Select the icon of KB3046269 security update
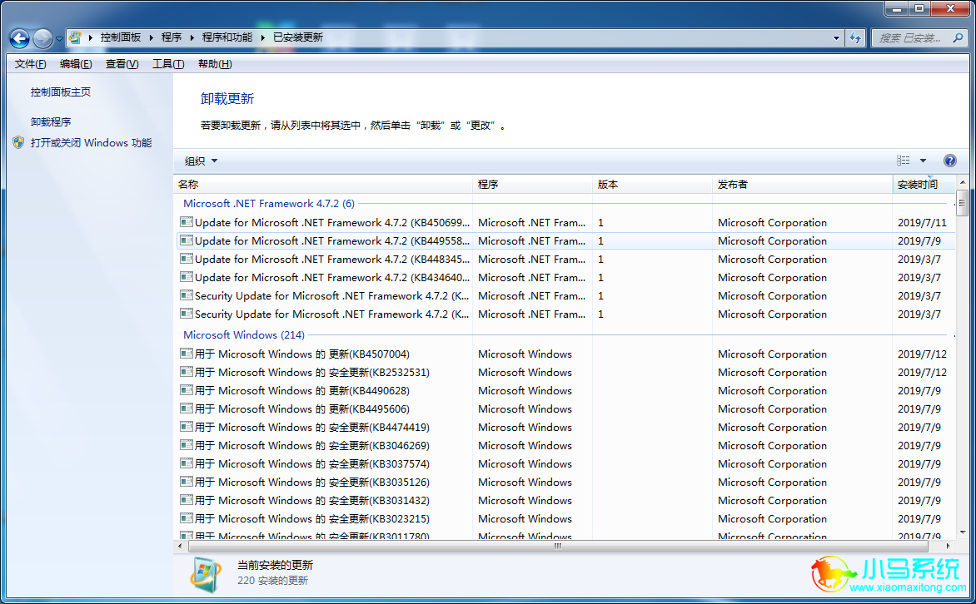This screenshot has height=604, width=976. click(x=186, y=445)
